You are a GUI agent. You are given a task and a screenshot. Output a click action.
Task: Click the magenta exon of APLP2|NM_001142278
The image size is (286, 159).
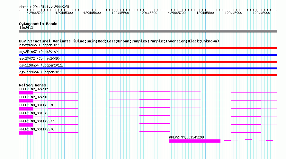pos(26,109)
